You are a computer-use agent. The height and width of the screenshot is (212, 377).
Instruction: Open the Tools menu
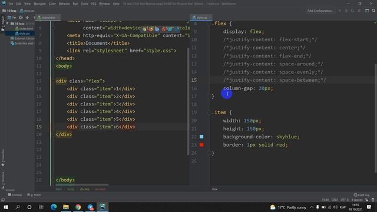[x=84, y=4]
